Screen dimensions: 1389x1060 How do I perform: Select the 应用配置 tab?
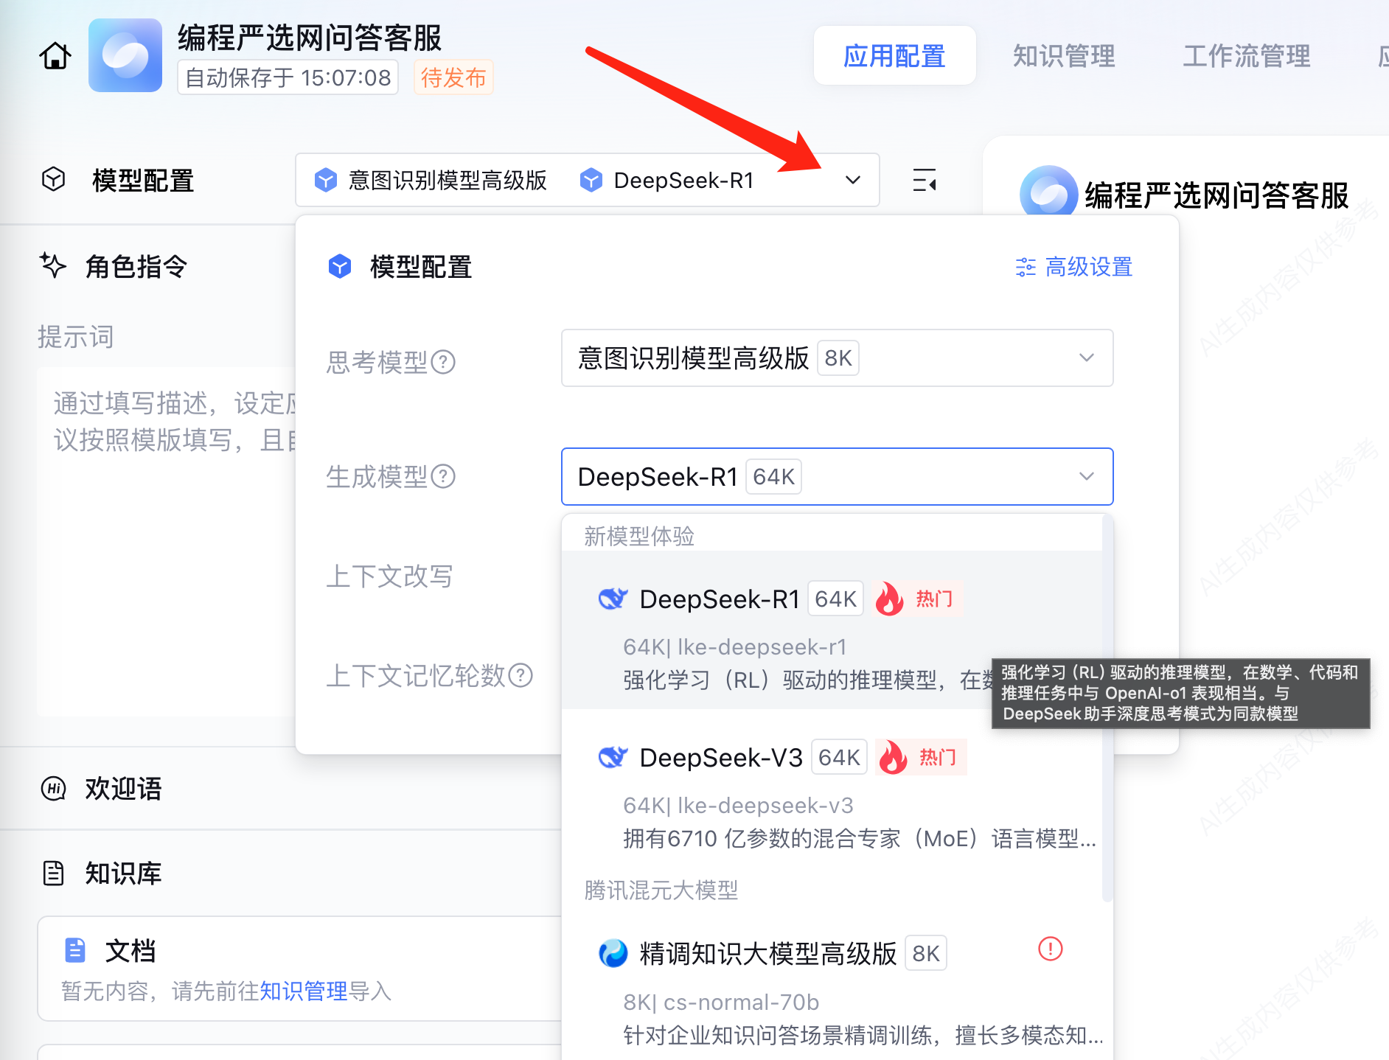tap(894, 56)
